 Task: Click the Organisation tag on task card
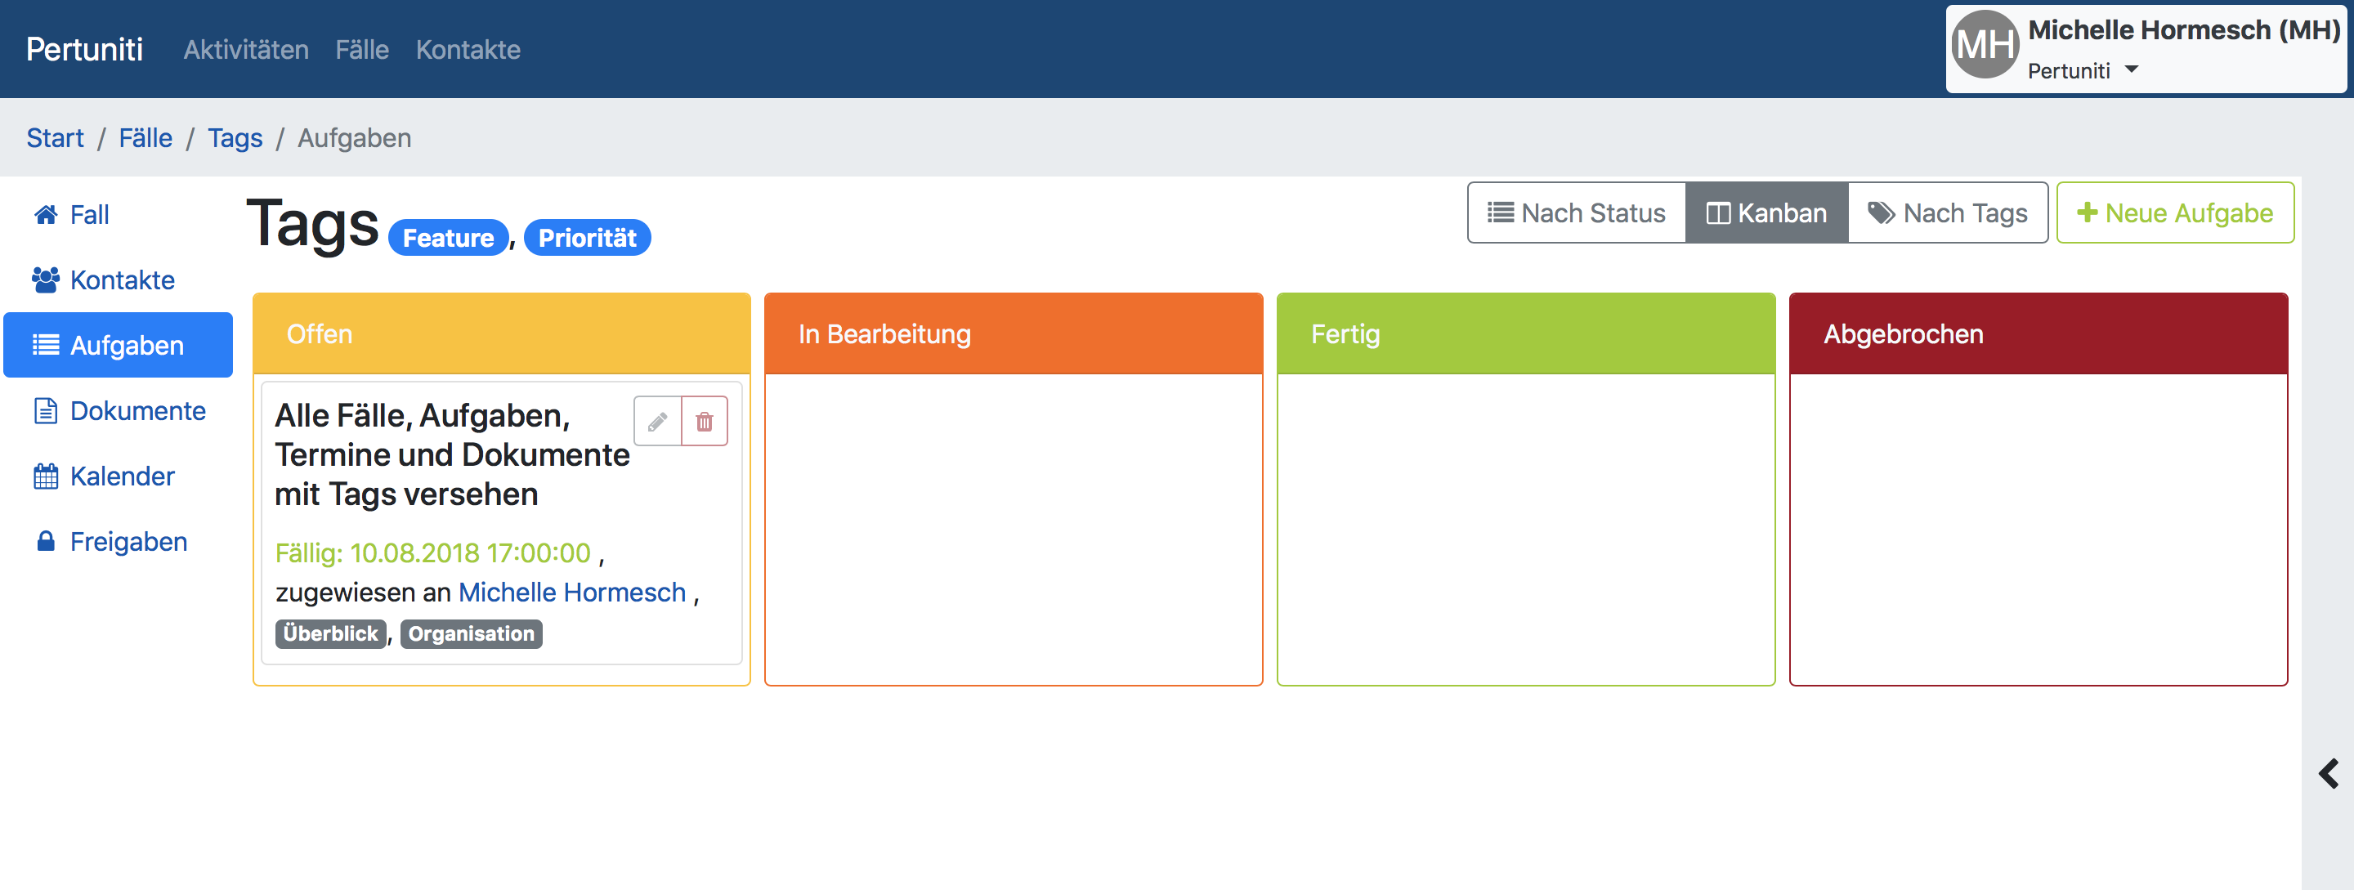[472, 634]
